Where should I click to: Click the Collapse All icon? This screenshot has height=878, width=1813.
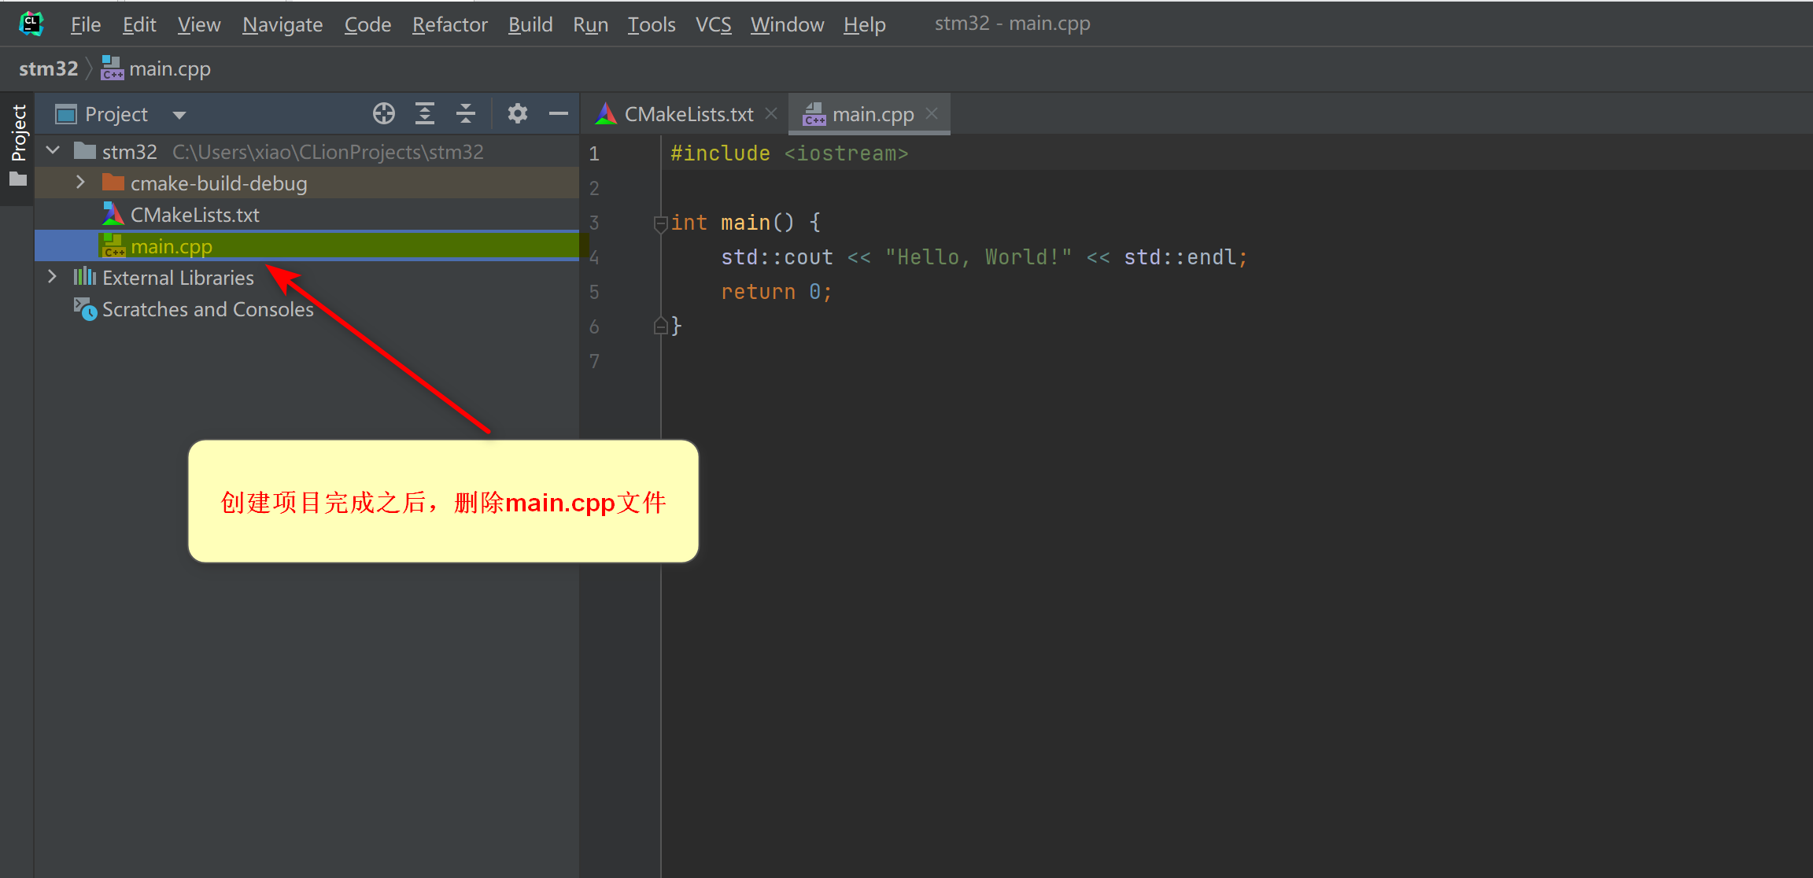click(466, 114)
